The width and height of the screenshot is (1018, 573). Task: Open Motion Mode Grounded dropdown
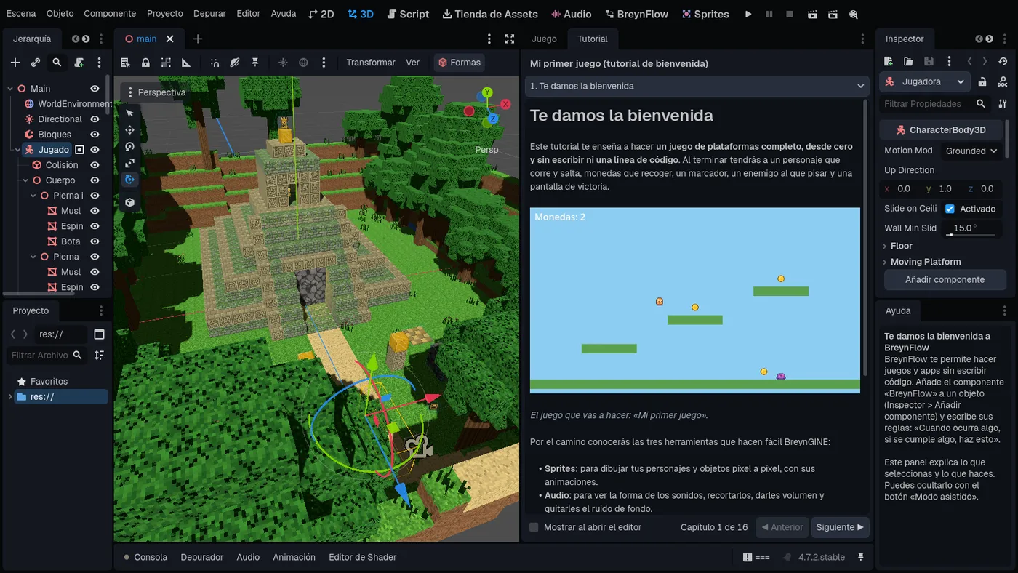click(x=971, y=151)
